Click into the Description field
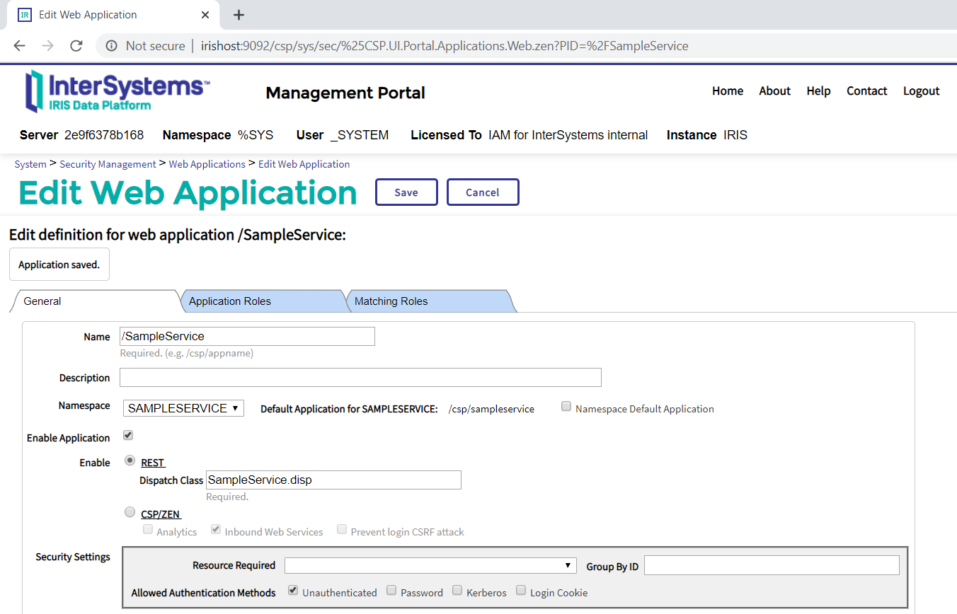957x614 pixels. point(360,377)
